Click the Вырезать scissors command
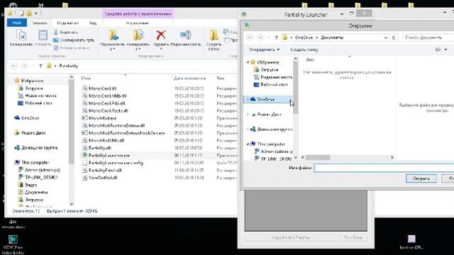Image resolution: width=454 pixels, height=255 pixels. [66, 33]
